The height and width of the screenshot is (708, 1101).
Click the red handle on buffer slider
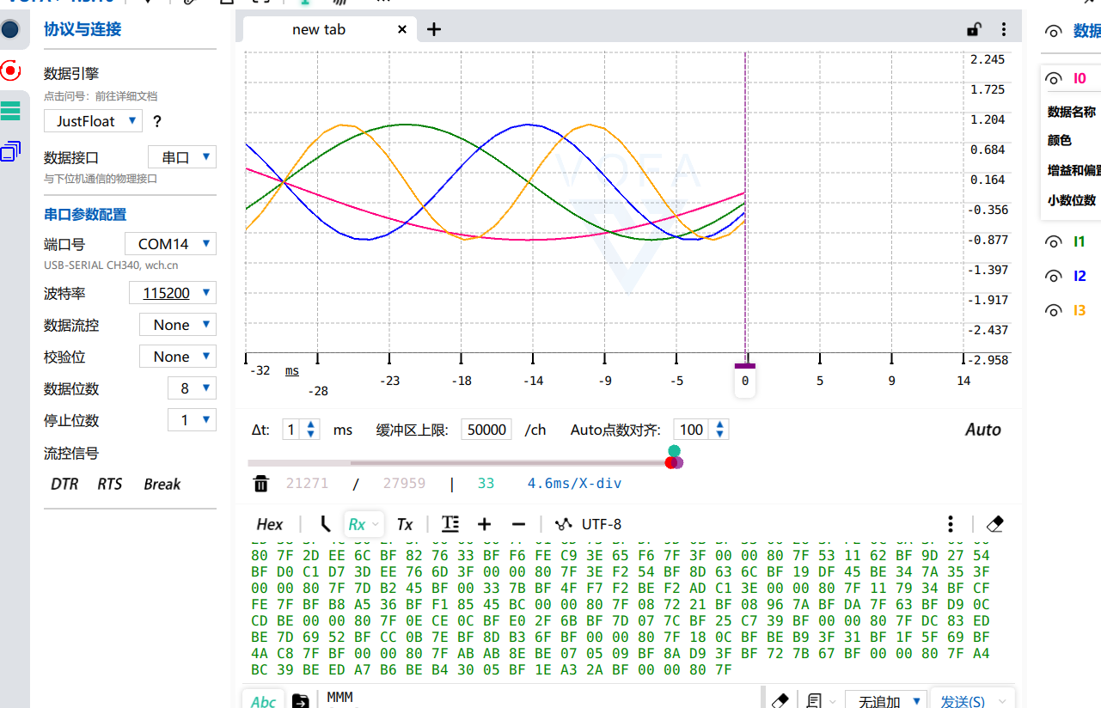670,463
